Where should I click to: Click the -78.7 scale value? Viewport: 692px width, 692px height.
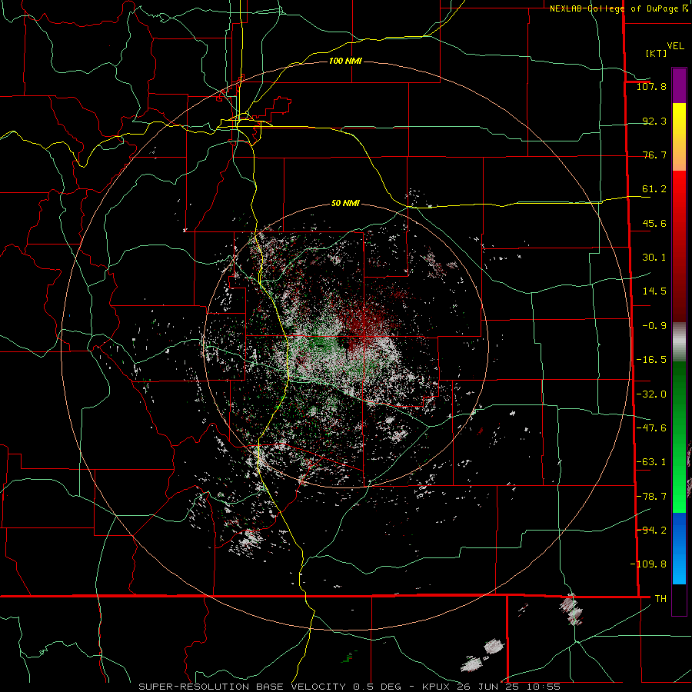coord(651,497)
